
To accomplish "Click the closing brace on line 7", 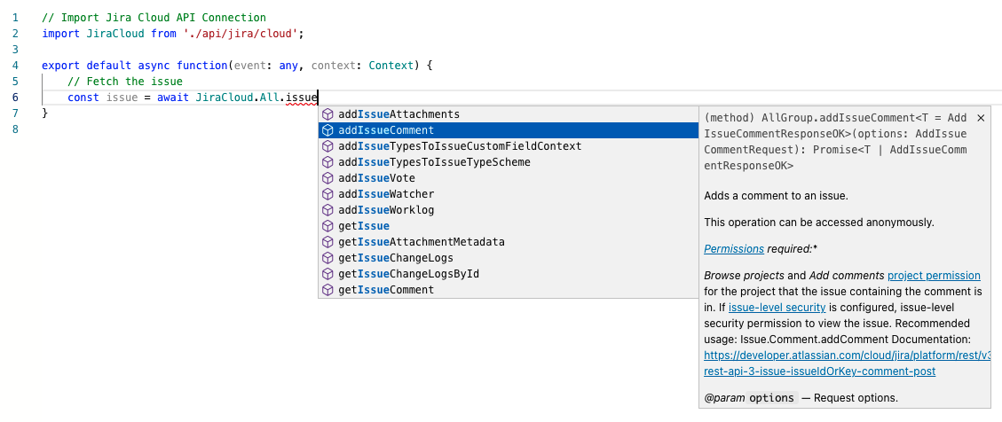I will pos(44,113).
